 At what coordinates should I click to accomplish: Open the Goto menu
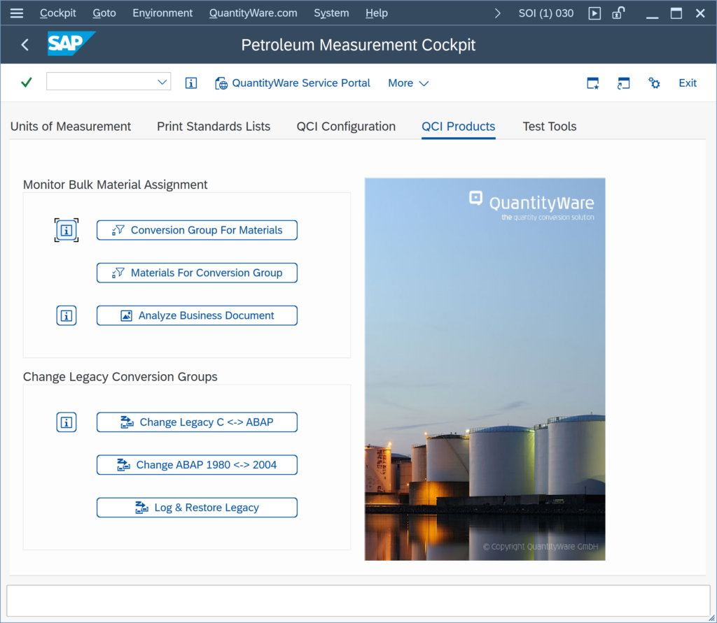pyautogui.click(x=104, y=13)
